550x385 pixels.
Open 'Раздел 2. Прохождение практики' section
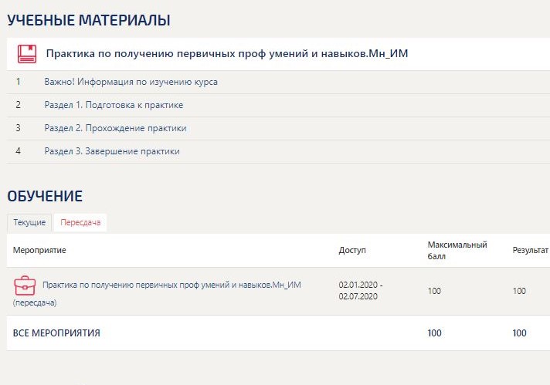tap(115, 128)
